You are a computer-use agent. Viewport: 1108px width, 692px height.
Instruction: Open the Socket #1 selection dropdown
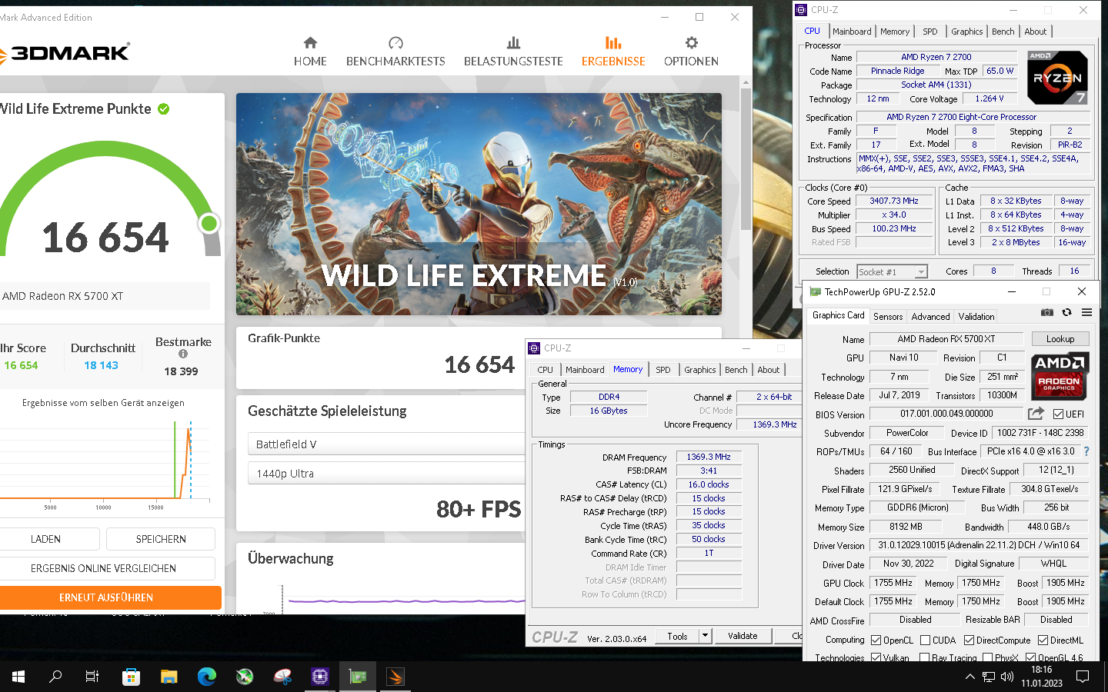tap(893, 271)
